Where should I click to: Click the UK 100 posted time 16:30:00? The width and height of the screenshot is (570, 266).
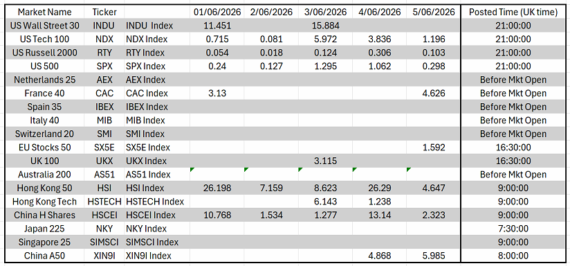(x=513, y=161)
